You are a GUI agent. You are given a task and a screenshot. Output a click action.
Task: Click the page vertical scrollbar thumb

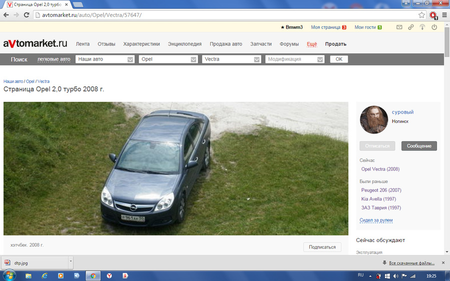[x=447, y=42]
